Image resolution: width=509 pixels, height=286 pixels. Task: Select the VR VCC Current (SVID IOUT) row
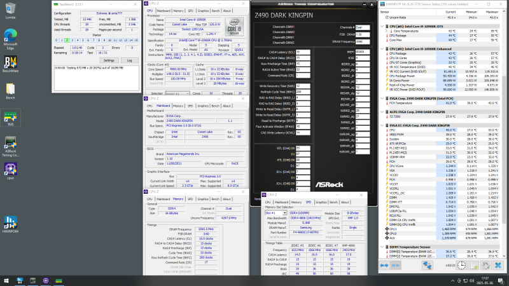pyautogui.click(x=443, y=72)
